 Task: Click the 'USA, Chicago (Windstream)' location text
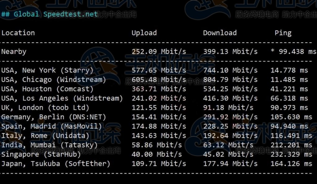[54, 80]
